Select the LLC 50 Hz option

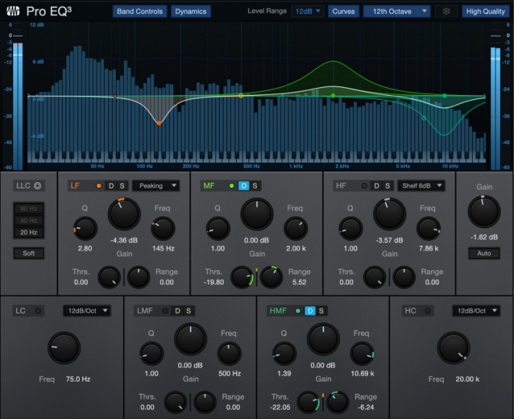(x=29, y=220)
